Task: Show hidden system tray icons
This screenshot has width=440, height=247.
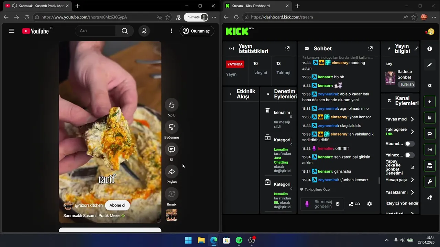Action: click(387, 240)
